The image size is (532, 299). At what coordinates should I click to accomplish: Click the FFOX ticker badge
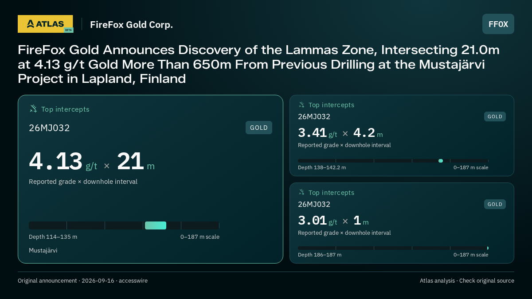pos(498,24)
